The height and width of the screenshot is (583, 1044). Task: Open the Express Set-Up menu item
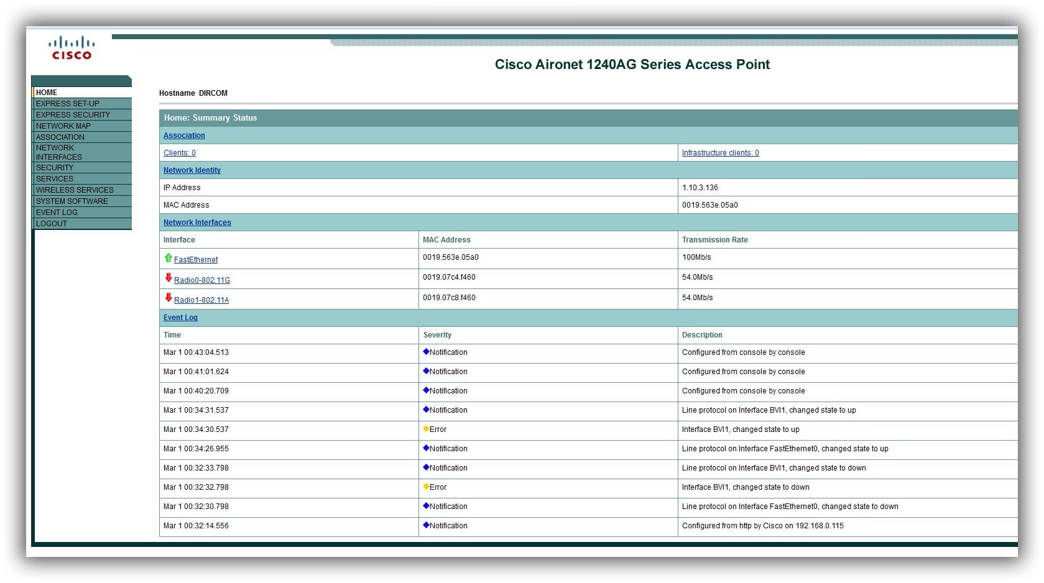click(x=68, y=104)
